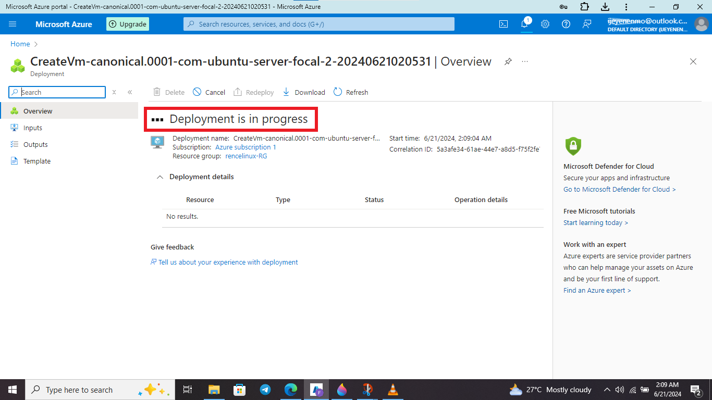This screenshot has height=400, width=712.
Task: Click the Status column header
Action: [374, 200]
